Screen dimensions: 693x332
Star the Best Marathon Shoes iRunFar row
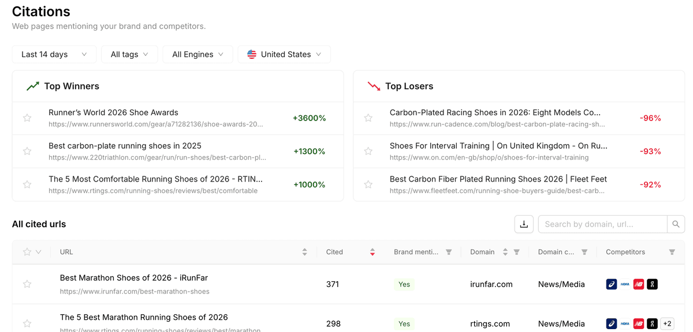coord(27,284)
